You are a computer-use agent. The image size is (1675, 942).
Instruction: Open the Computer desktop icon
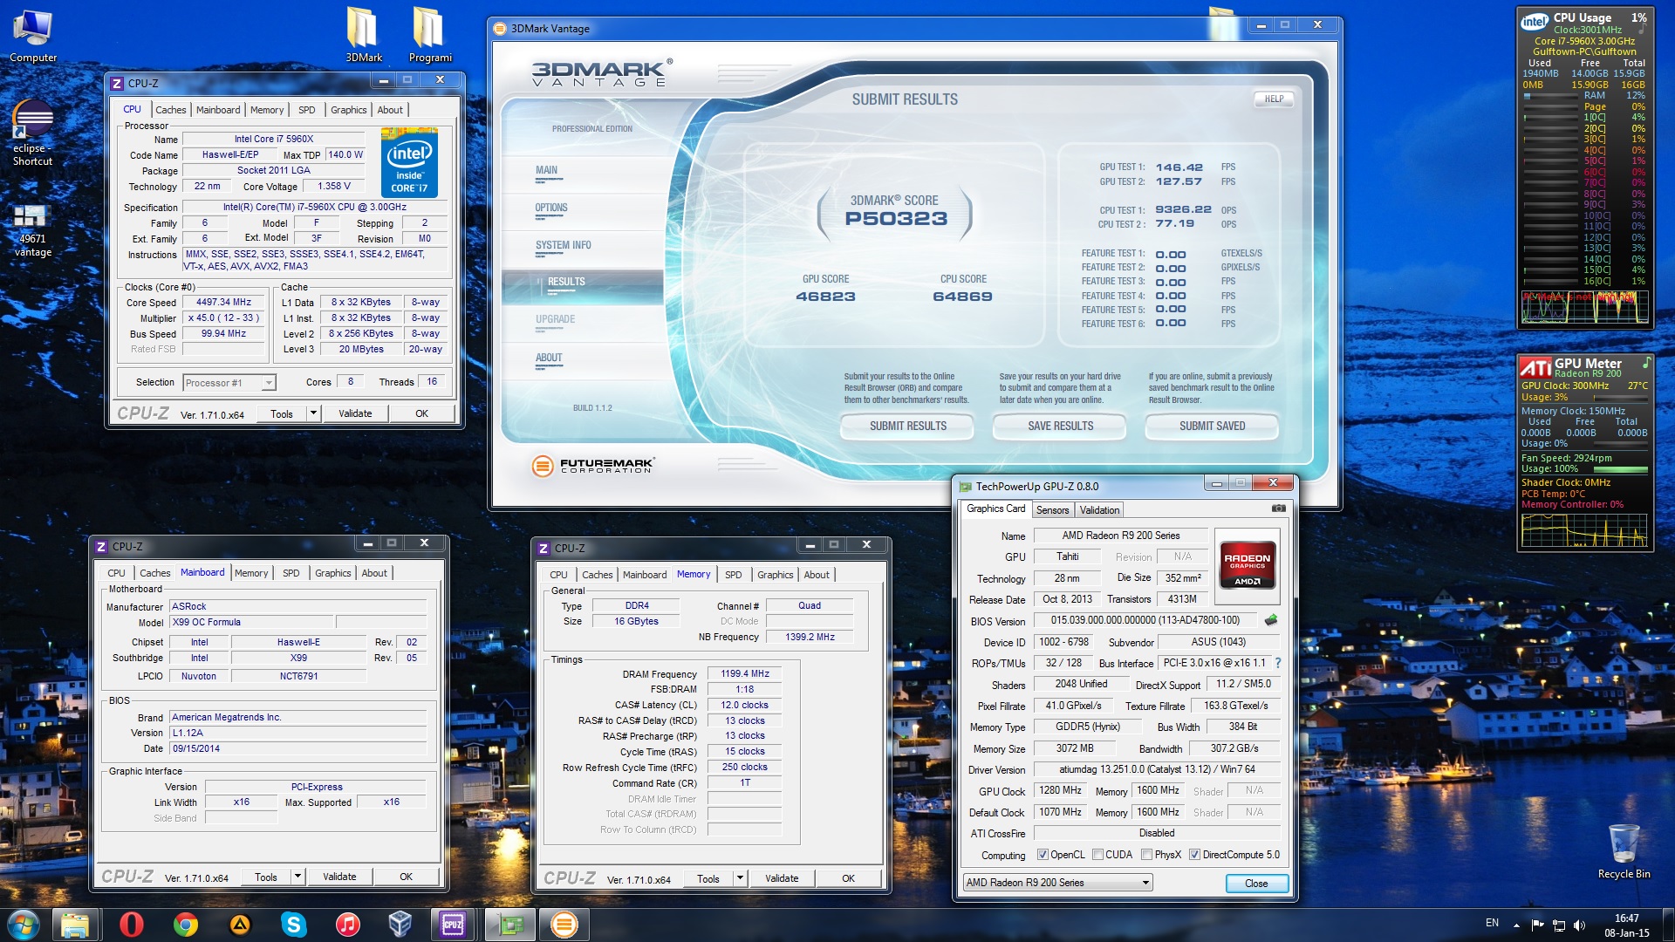[x=33, y=35]
